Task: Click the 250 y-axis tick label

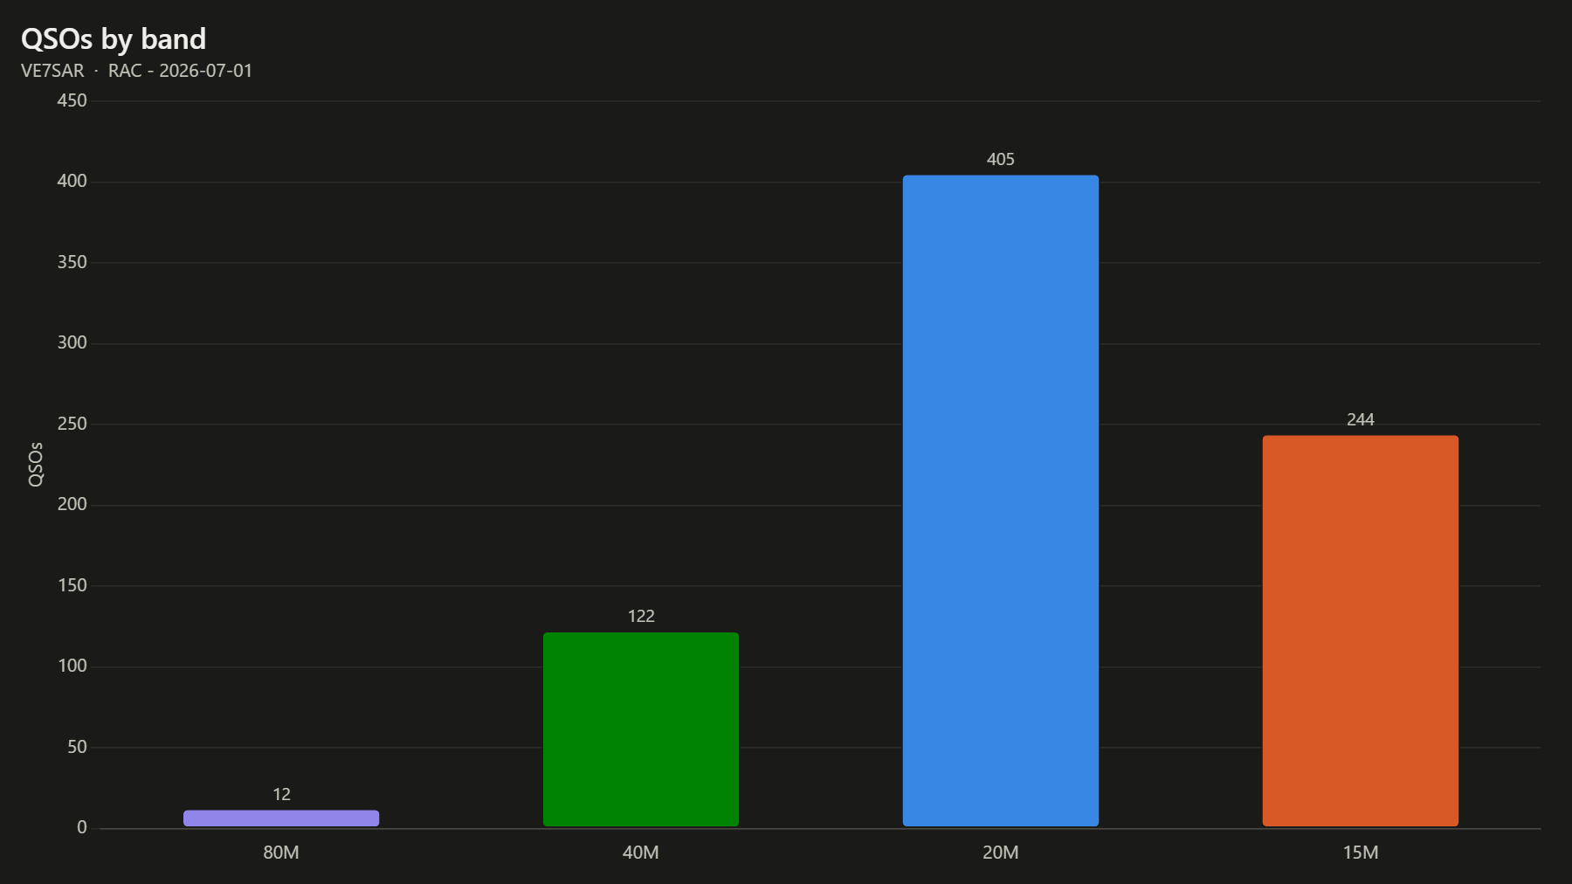Action: point(72,424)
